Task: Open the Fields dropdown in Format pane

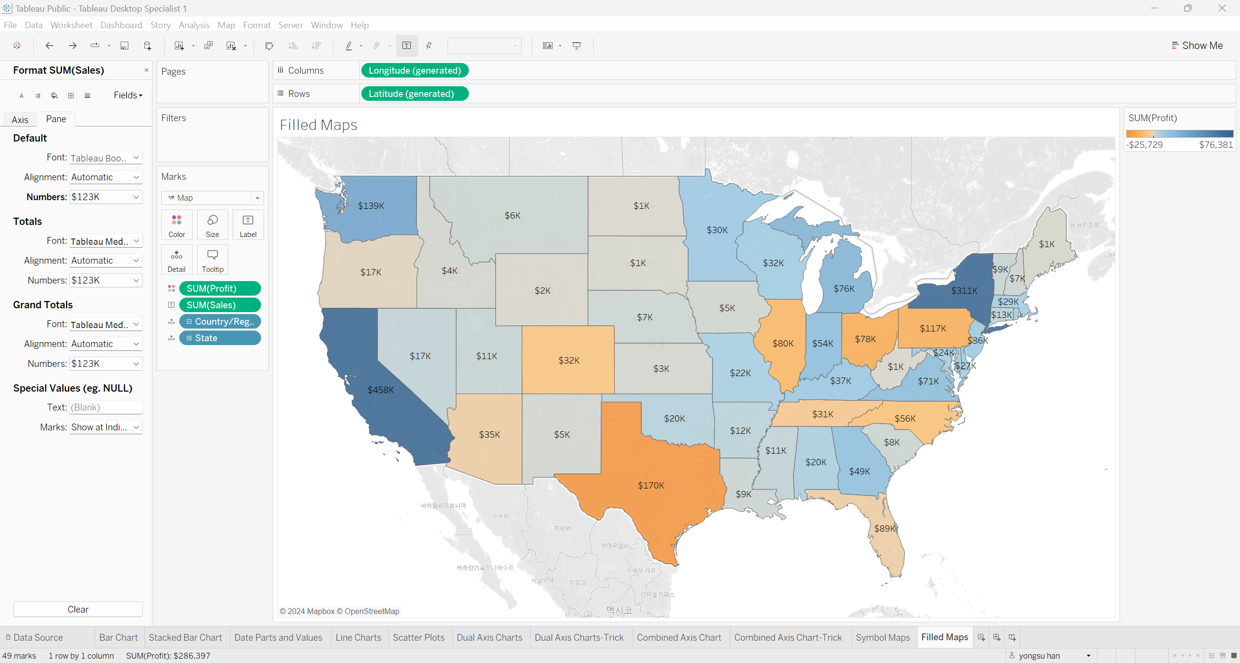Action: click(128, 95)
